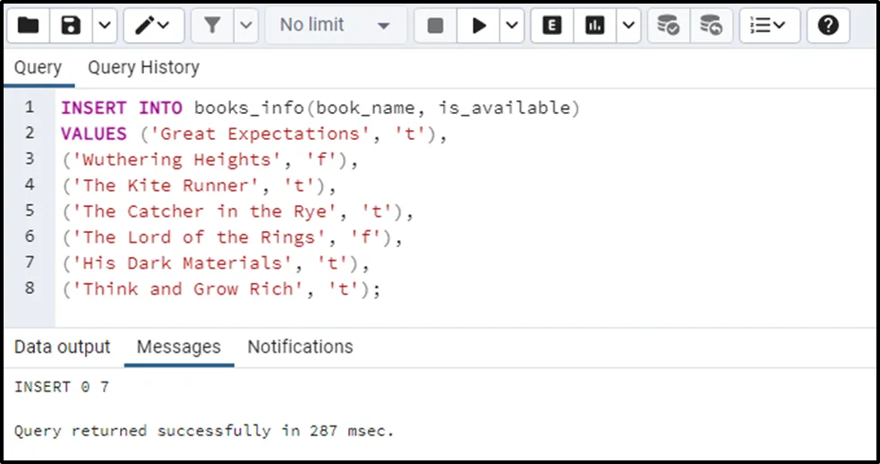This screenshot has height=464, width=880.
Task: Switch to the Data output tab
Action: (x=62, y=347)
